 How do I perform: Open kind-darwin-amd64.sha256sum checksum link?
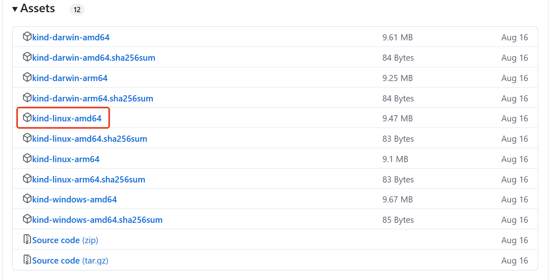click(94, 58)
